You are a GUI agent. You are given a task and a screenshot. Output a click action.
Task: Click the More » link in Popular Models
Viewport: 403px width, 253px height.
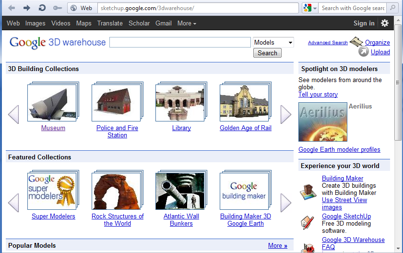point(278,245)
